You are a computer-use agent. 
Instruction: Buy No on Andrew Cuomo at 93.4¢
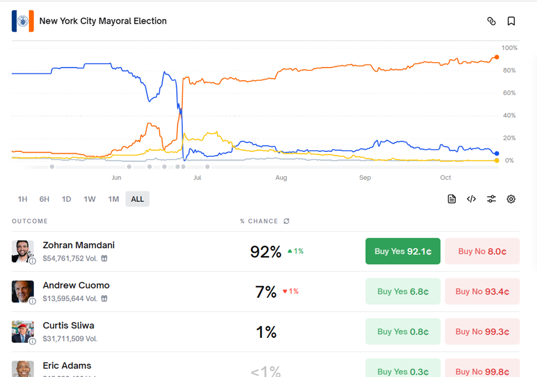coord(482,292)
